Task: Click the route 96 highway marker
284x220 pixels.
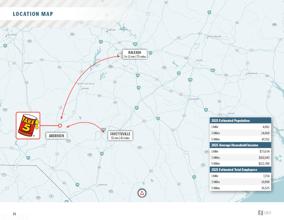Action: (x=164, y=67)
